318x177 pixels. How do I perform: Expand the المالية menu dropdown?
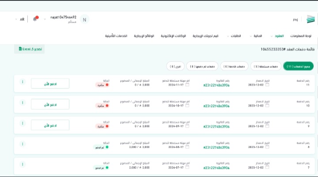254,36
